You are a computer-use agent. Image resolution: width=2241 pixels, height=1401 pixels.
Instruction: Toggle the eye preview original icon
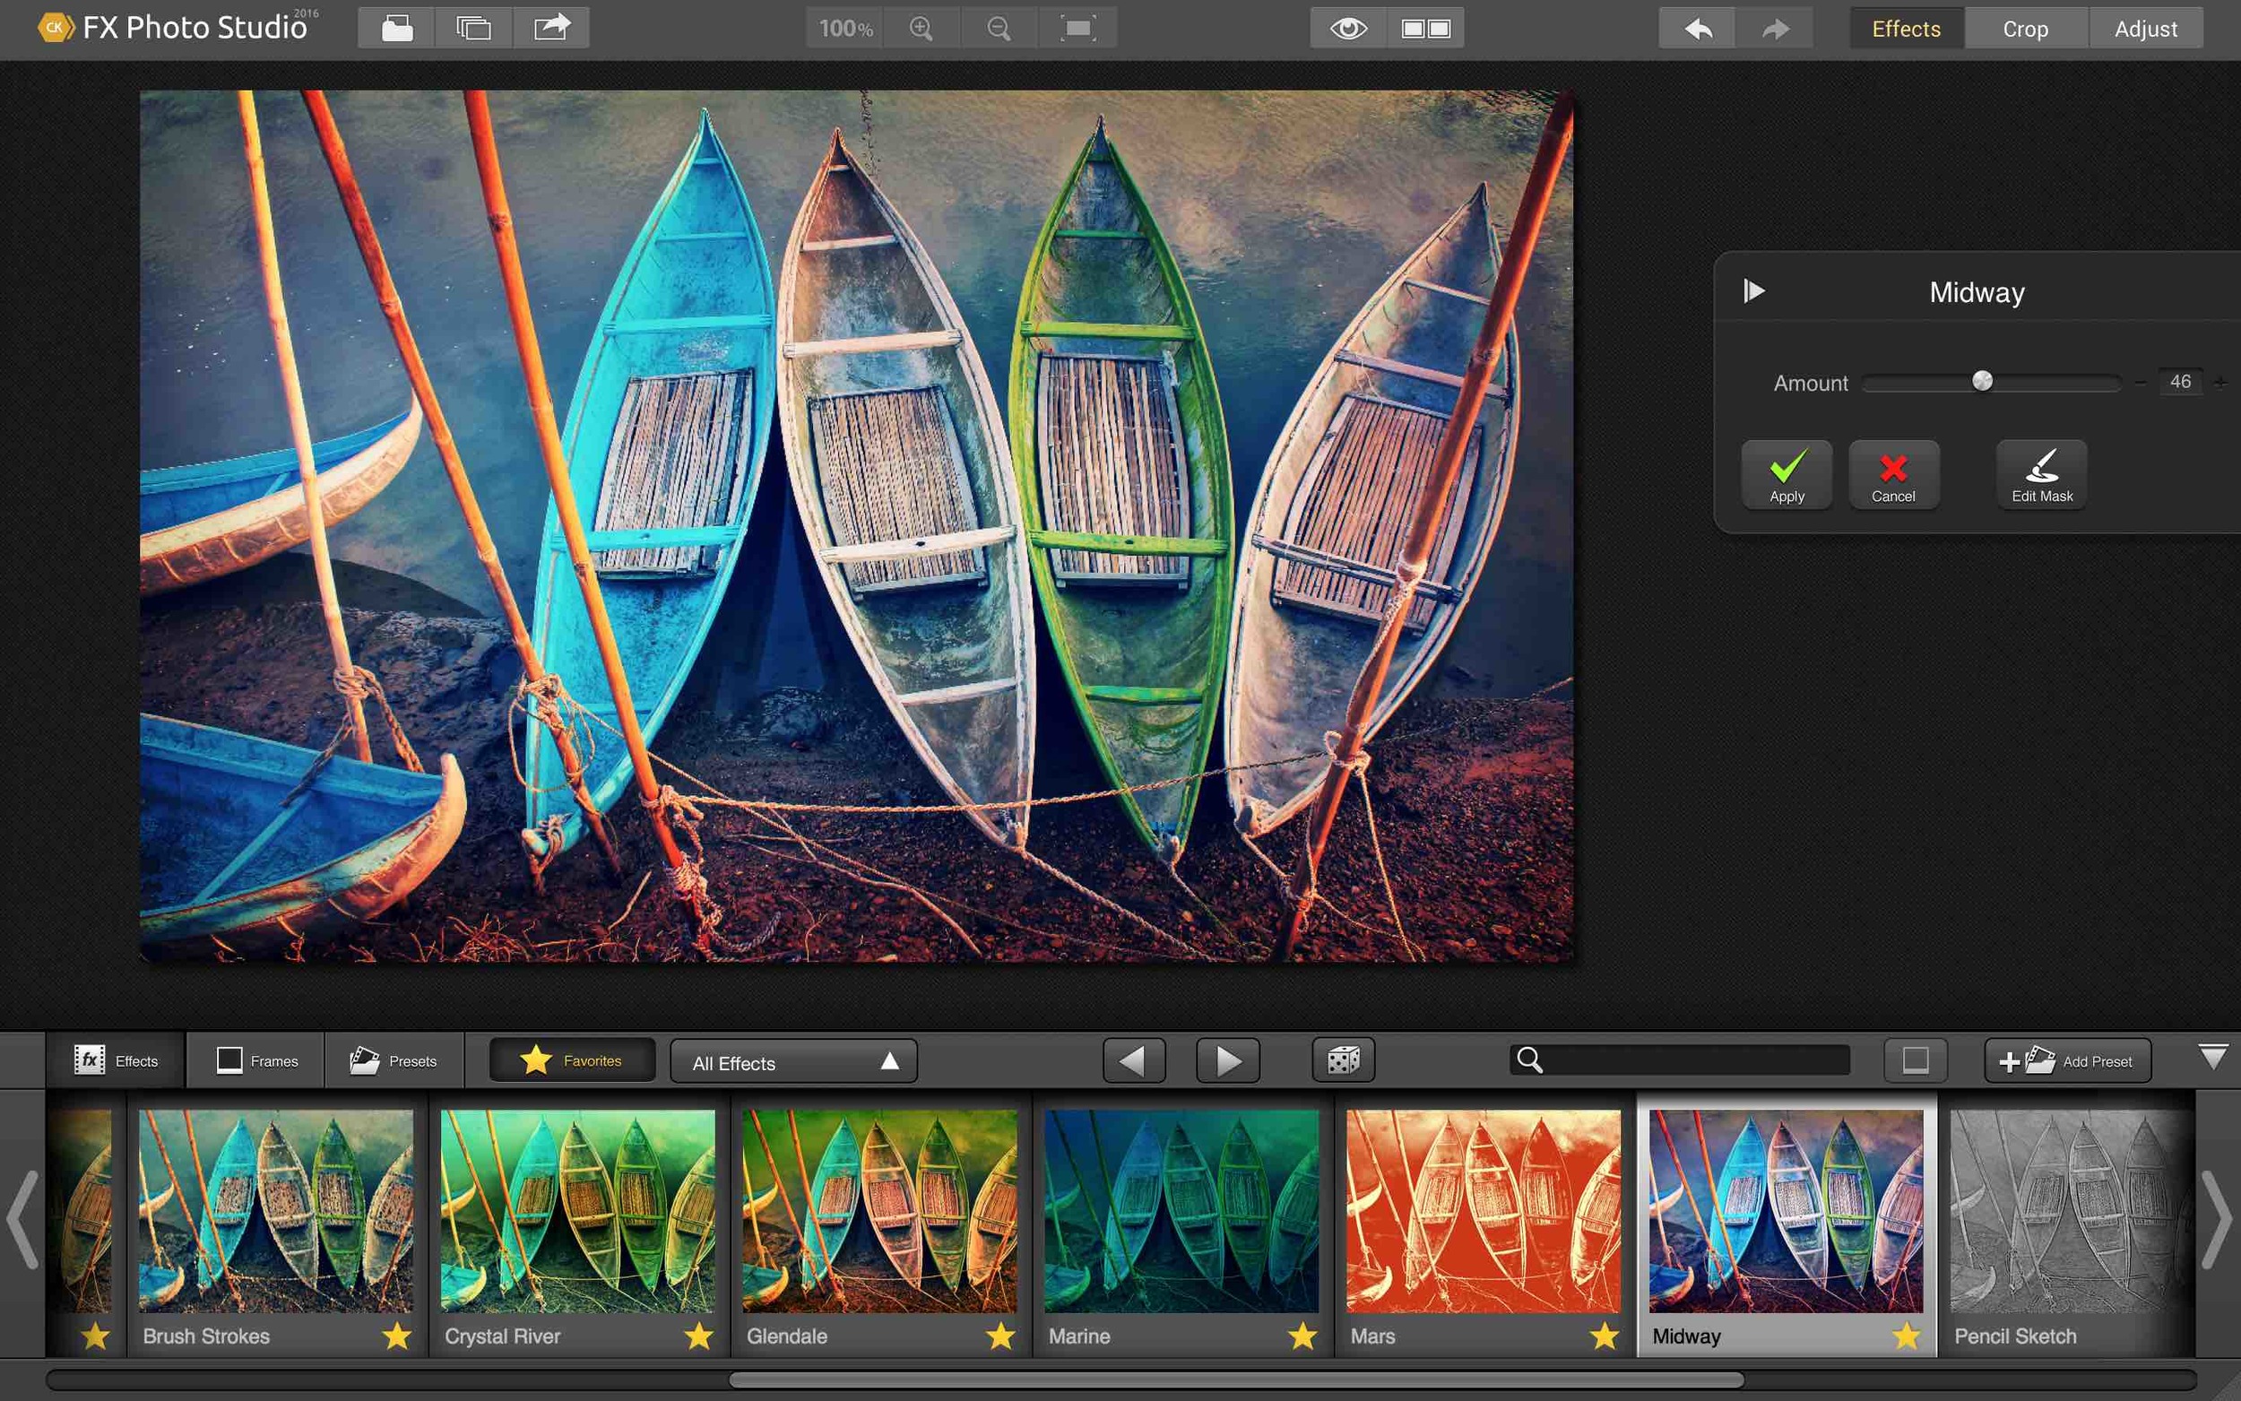(1348, 29)
